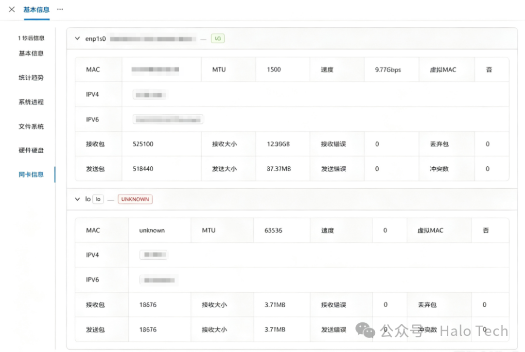Collapse the lo interface section

(x=77, y=199)
